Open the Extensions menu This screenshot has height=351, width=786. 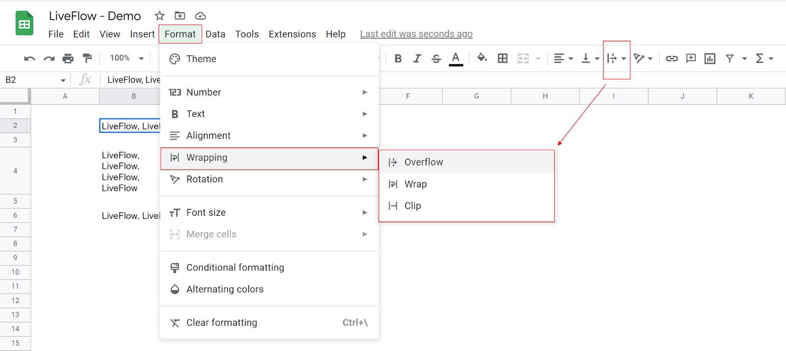tap(292, 34)
